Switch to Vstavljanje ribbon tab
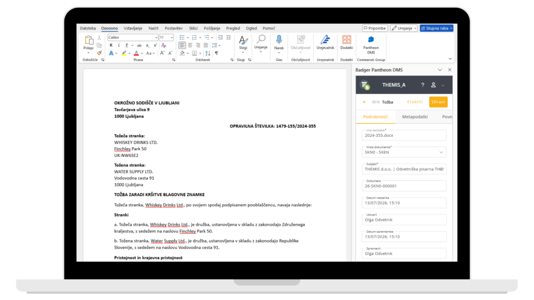This screenshot has height=300, width=534. click(x=133, y=28)
